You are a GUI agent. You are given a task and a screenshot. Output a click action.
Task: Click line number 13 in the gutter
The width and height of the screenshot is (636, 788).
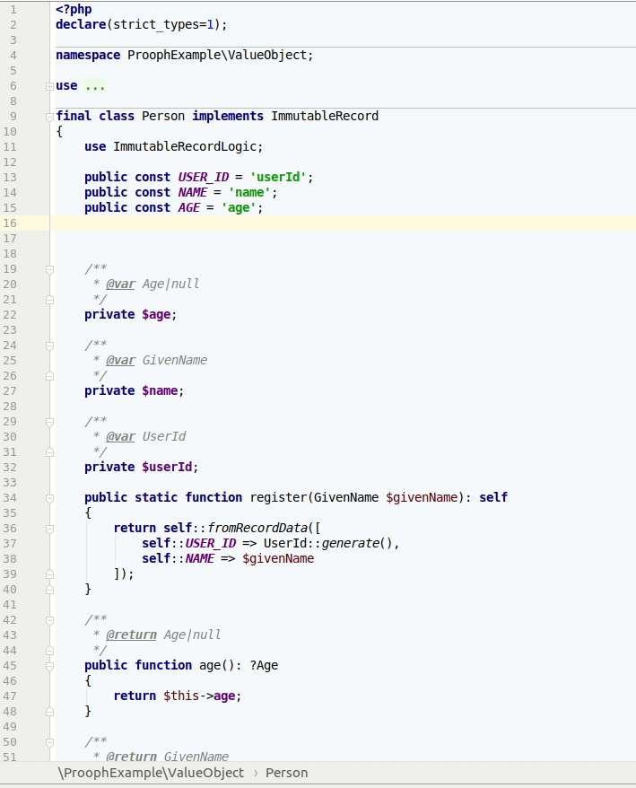(x=10, y=178)
